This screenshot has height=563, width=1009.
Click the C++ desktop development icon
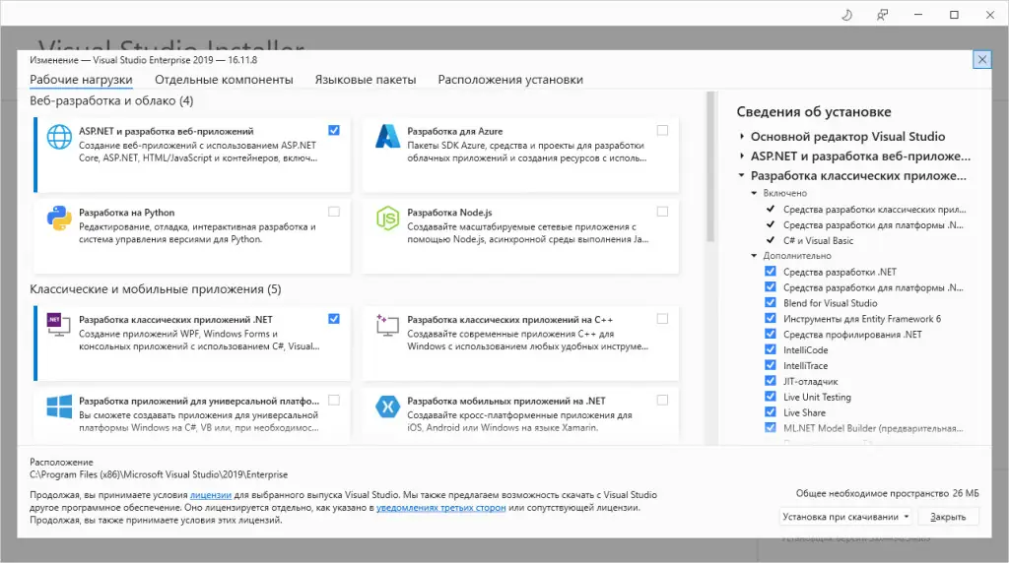pos(387,325)
